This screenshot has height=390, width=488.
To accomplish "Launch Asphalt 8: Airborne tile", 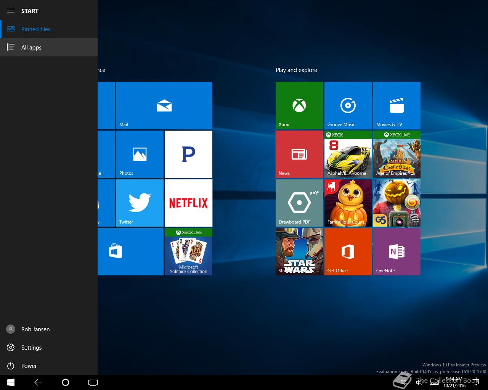I will [x=348, y=154].
